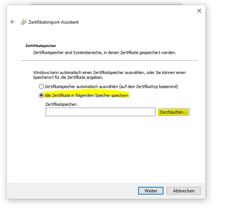The height and width of the screenshot is (219, 236).
Task: Cancel the wizard with Abbrechen
Action: click(183, 191)
